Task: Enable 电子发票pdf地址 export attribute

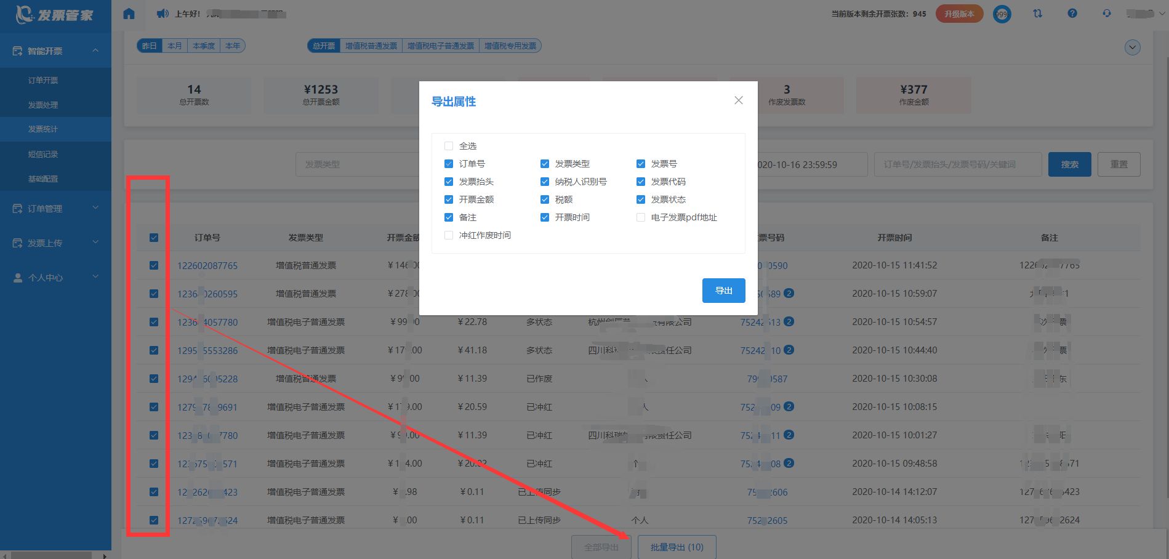Action: coord(641,217)
